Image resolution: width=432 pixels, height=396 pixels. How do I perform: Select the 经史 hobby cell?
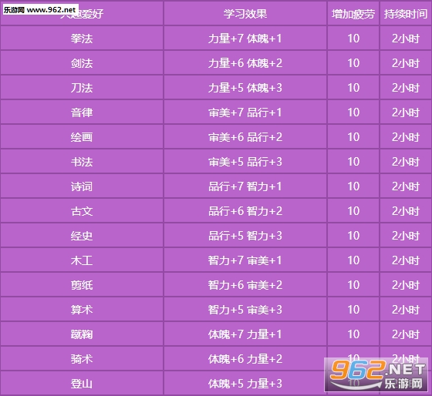[82, 235]
